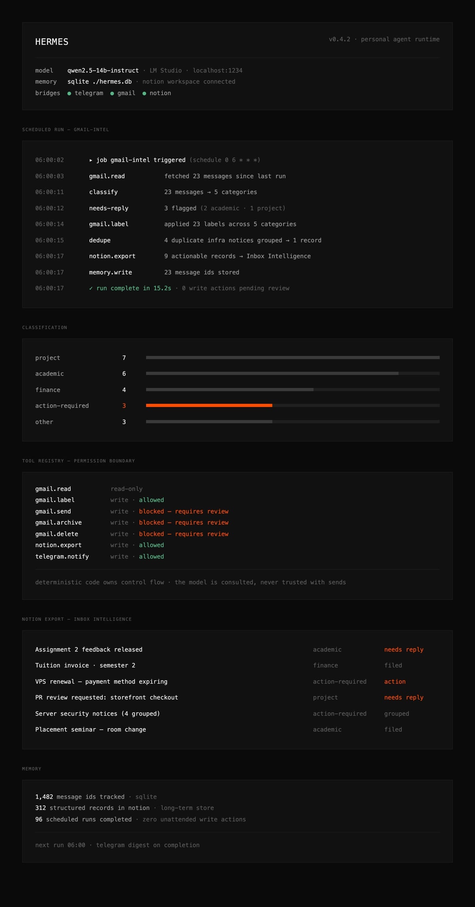475x907 pixels.
Task: Click the project classification bar
Action: 293,357
